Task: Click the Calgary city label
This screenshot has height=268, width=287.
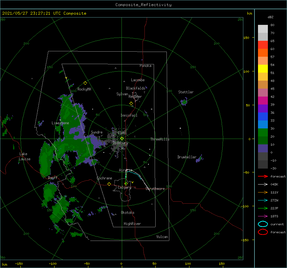Action: (x=124, y=187)
